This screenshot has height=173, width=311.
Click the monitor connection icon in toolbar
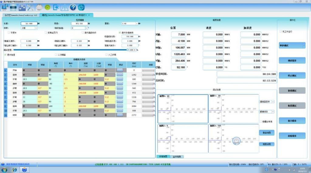coord(5,8)
